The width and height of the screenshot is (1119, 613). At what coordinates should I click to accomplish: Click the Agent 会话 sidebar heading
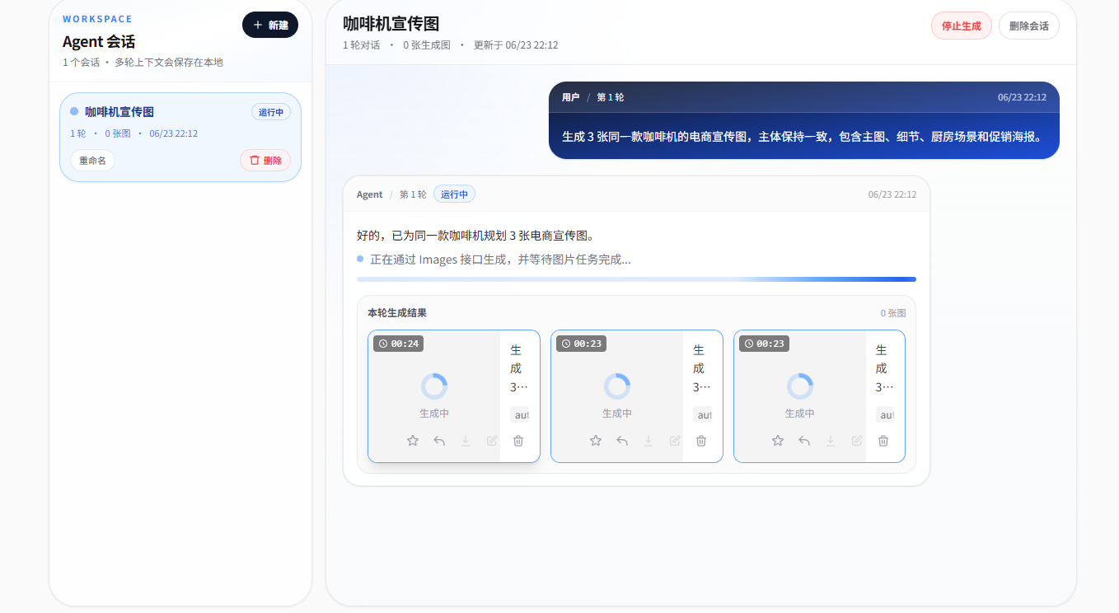pyautogui.click(x=99, y=41)
